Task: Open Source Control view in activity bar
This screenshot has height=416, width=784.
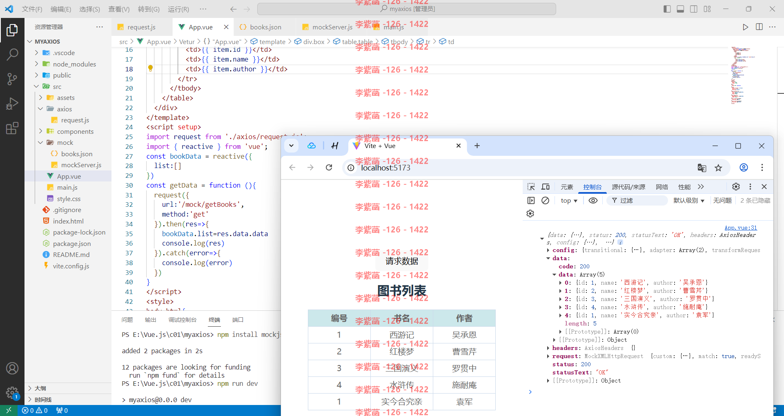Action: 12,79
